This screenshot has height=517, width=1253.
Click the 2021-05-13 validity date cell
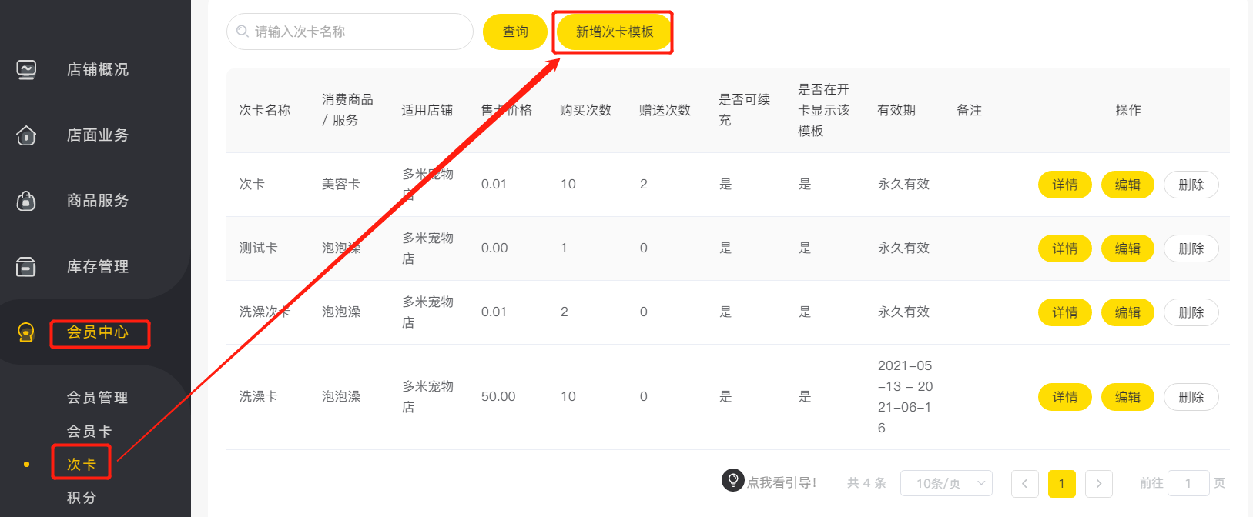905,396
